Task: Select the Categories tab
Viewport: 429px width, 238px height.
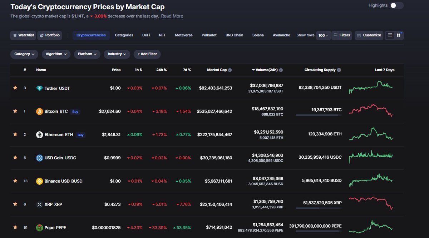Action: point(124,35)
